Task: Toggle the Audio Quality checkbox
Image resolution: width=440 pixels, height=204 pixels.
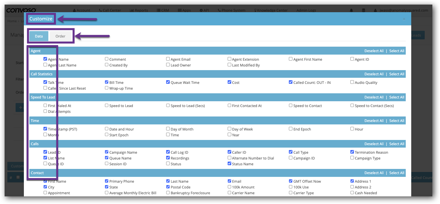Action: [352, 82]
